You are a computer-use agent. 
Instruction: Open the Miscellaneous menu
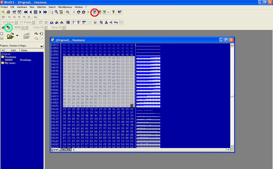coord(65,7)
